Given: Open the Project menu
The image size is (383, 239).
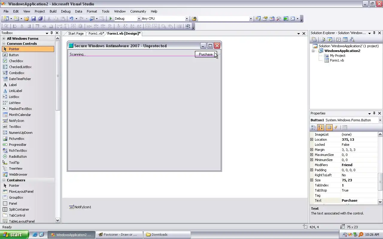Looking at the screenshot, I should [39, 11].
